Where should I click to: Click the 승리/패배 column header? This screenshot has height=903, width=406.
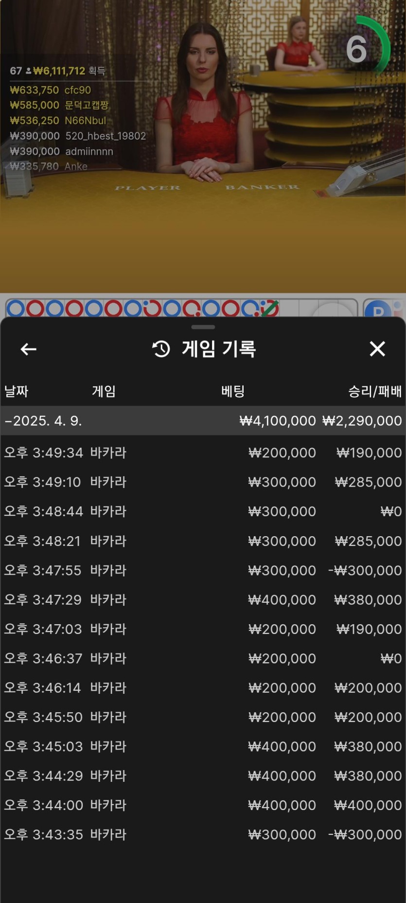tap(374, 391)
